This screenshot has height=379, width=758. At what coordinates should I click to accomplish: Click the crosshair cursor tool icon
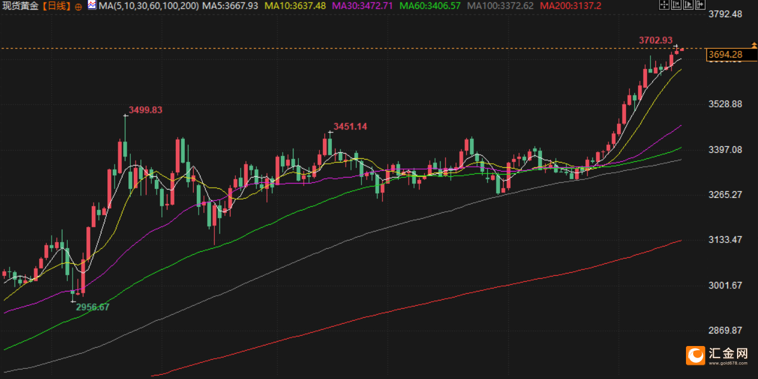coord(664,5)
